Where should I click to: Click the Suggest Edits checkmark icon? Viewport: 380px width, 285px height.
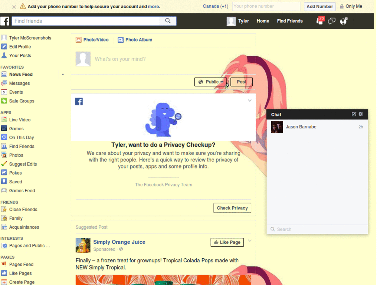point(4,164)
